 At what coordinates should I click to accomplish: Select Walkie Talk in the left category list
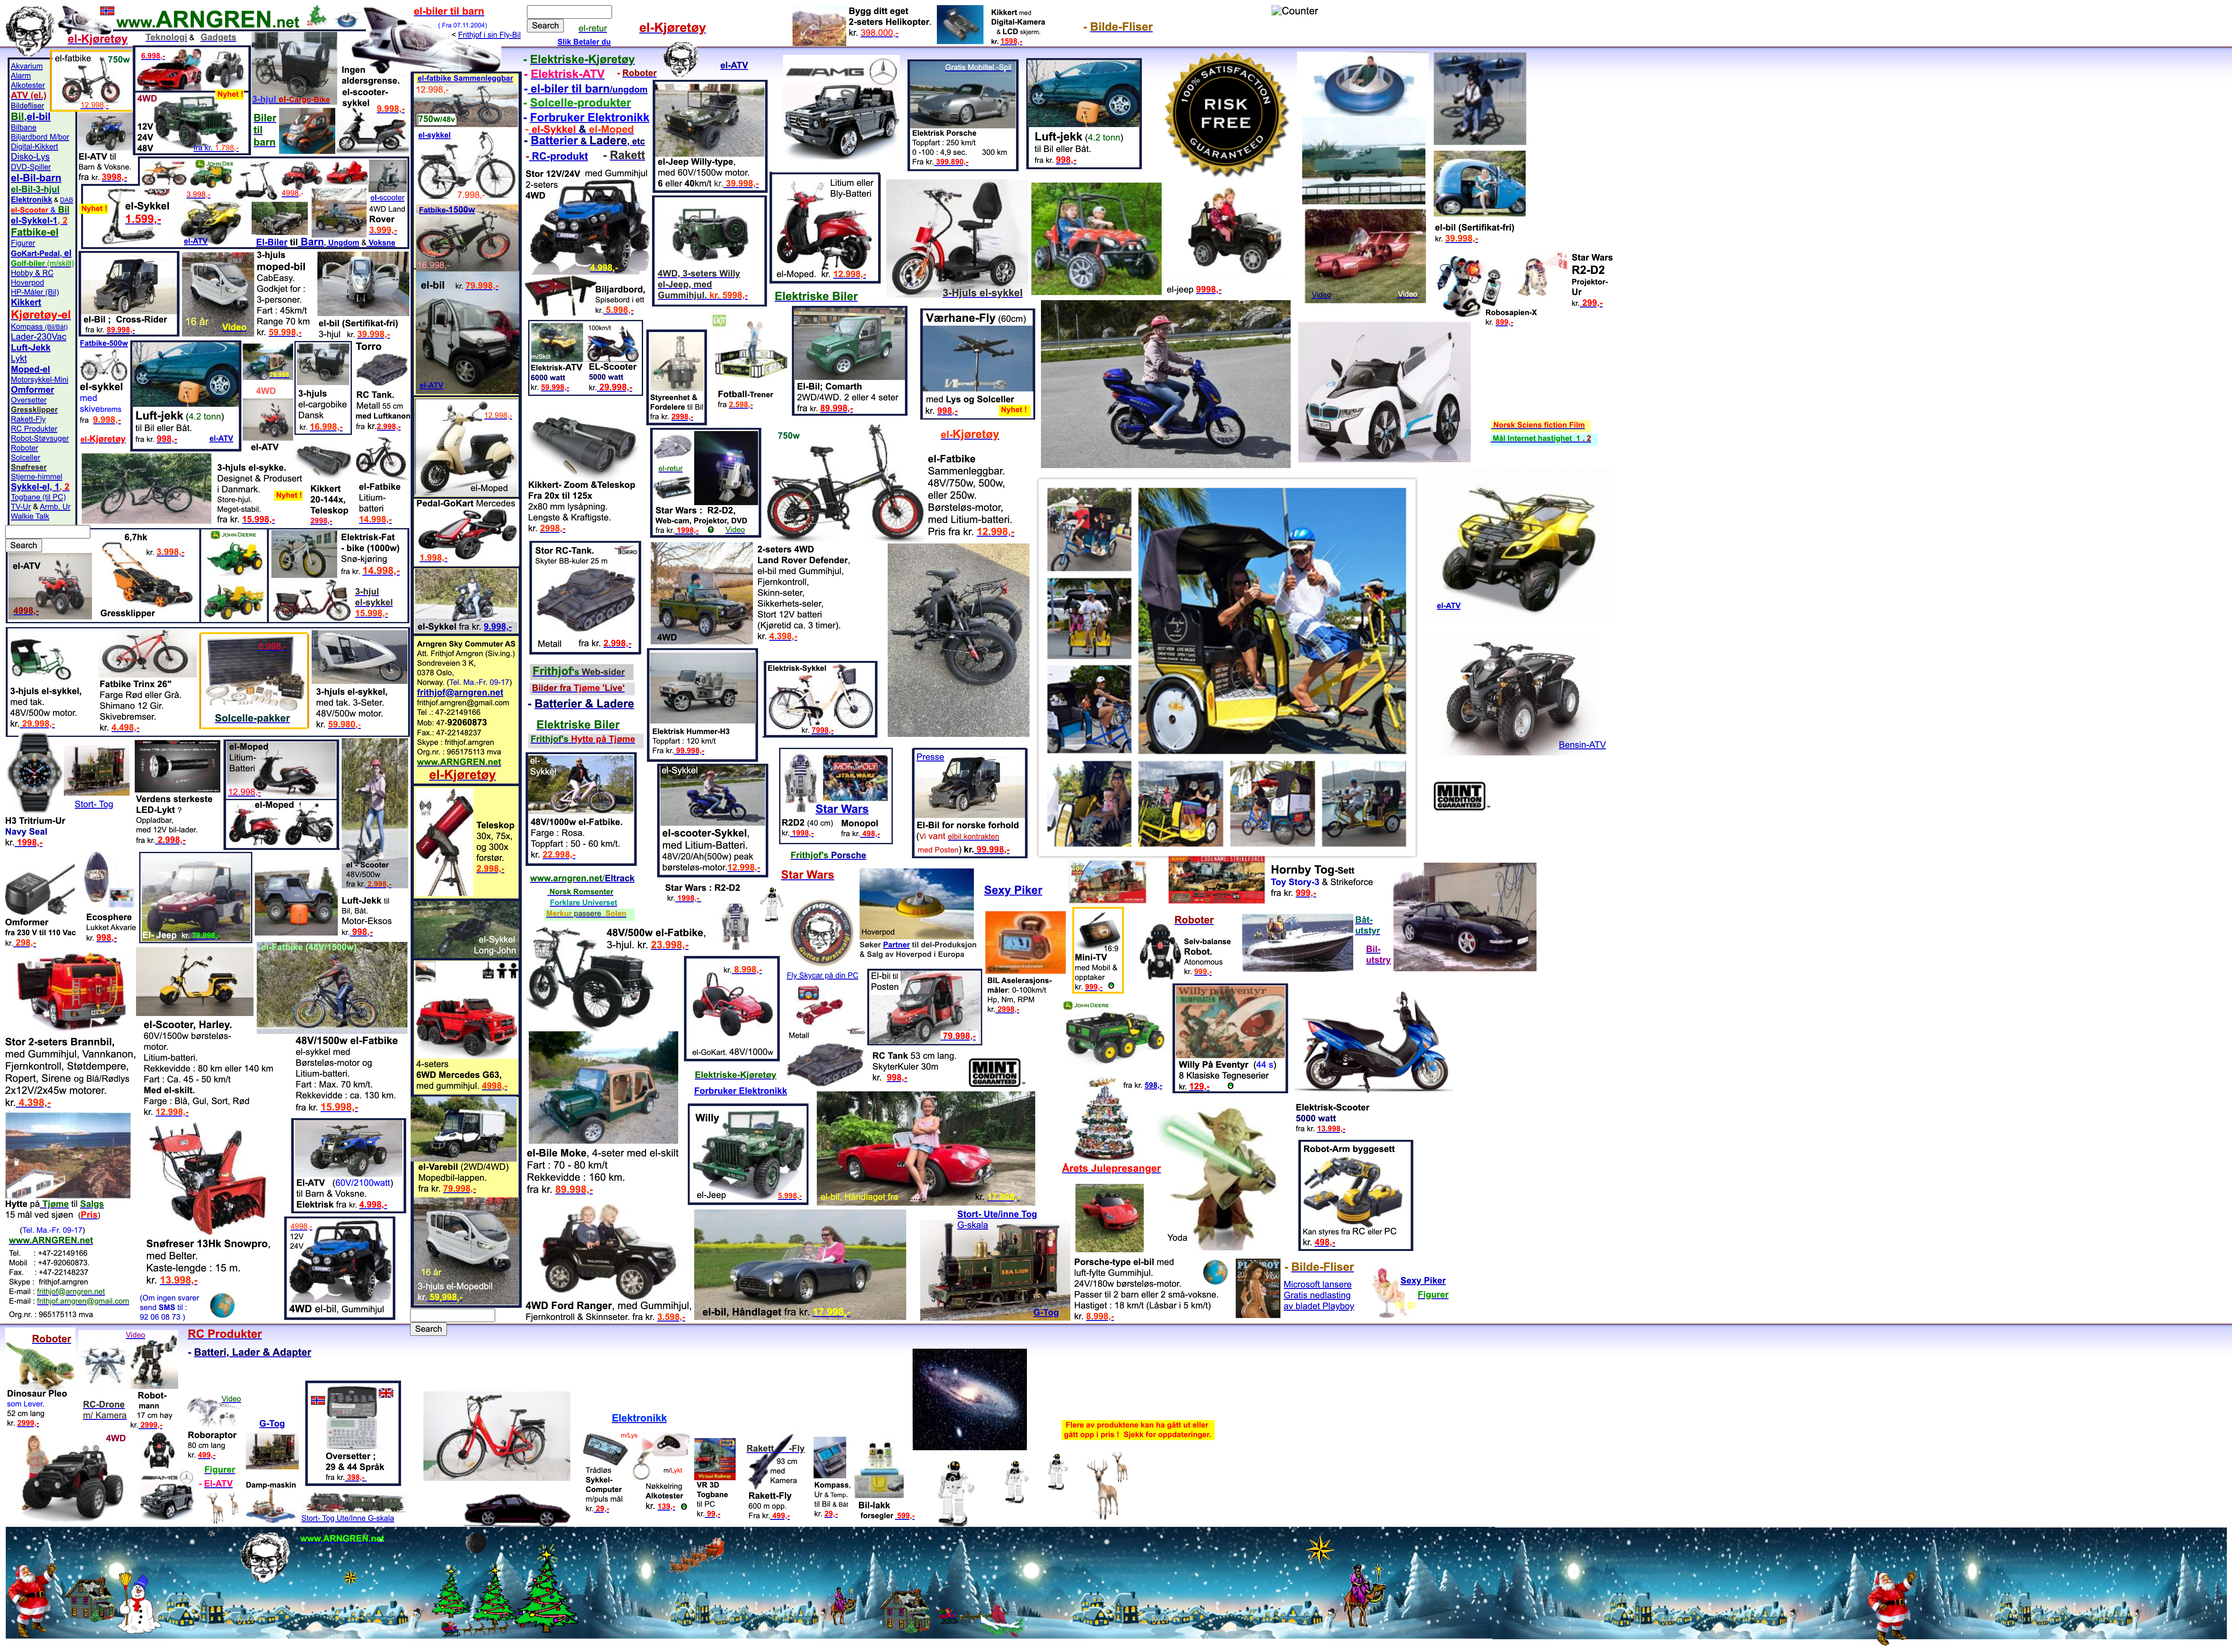pyautogui.click(x=30, y=516)
